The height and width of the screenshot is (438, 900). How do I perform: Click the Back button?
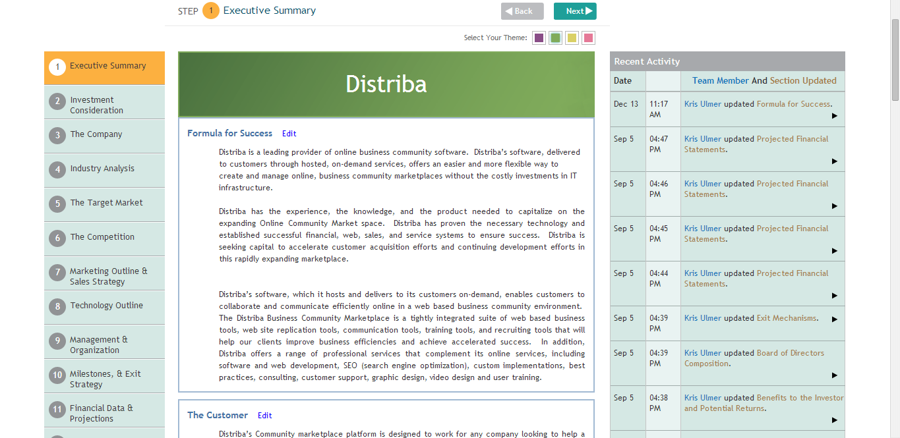[522, 11]
